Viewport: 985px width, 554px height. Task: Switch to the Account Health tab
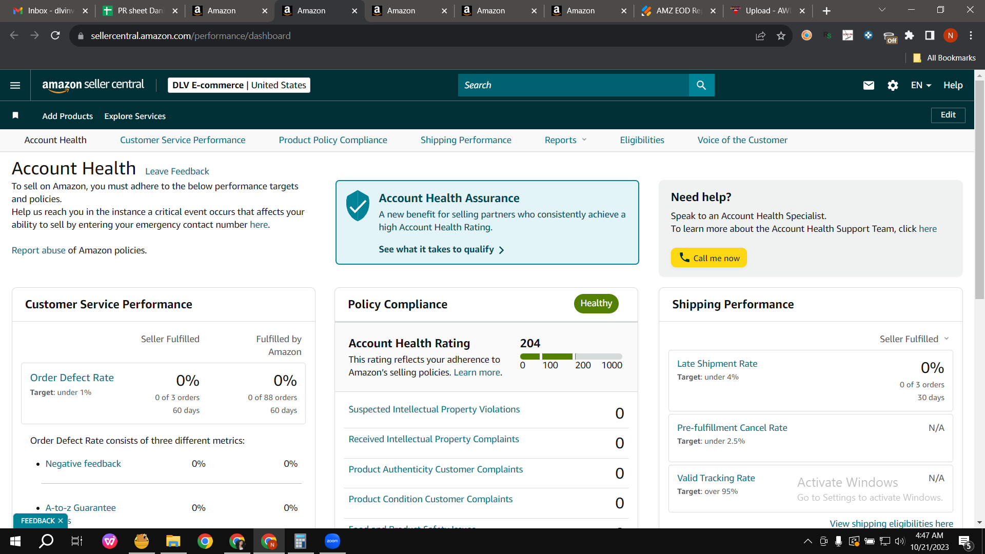pyautogui.click(x=55, y=140)
